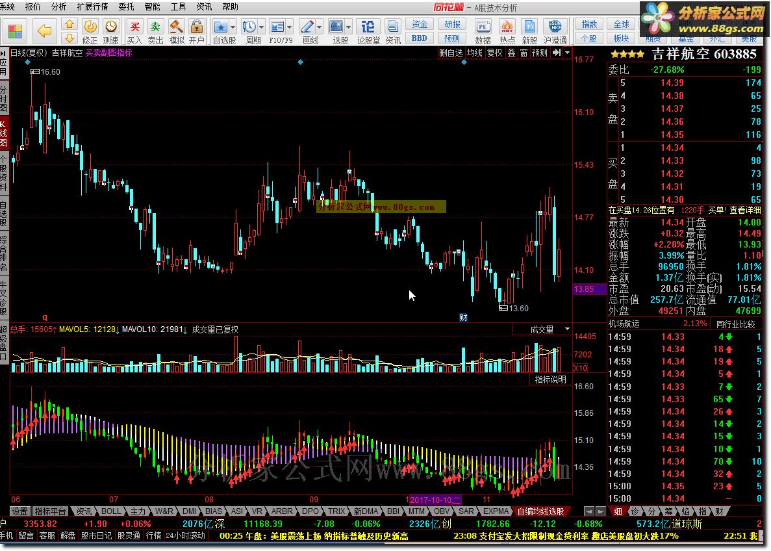Click the right scroll arrow beside indicator tabs
The height and width of the screenshot is (551, 771).
coord(601,511)
